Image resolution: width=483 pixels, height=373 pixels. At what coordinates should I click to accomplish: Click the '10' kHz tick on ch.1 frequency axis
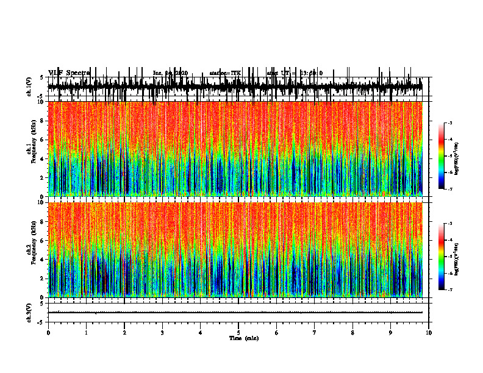(x=41, y=102)
